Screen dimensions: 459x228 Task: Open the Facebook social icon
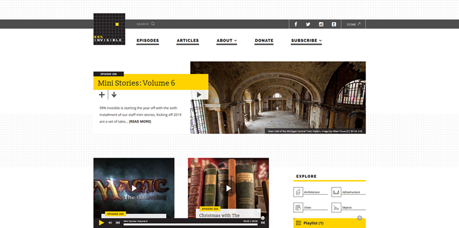(296, 24)
